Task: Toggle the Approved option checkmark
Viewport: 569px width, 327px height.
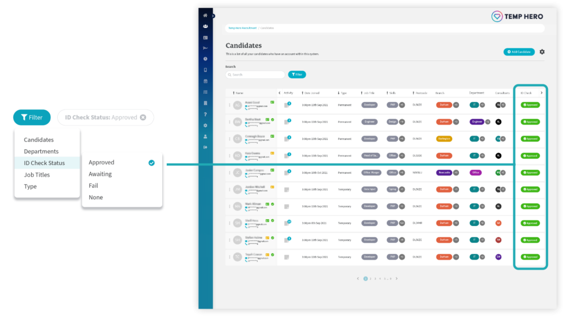Action: [x=151, y=163]
